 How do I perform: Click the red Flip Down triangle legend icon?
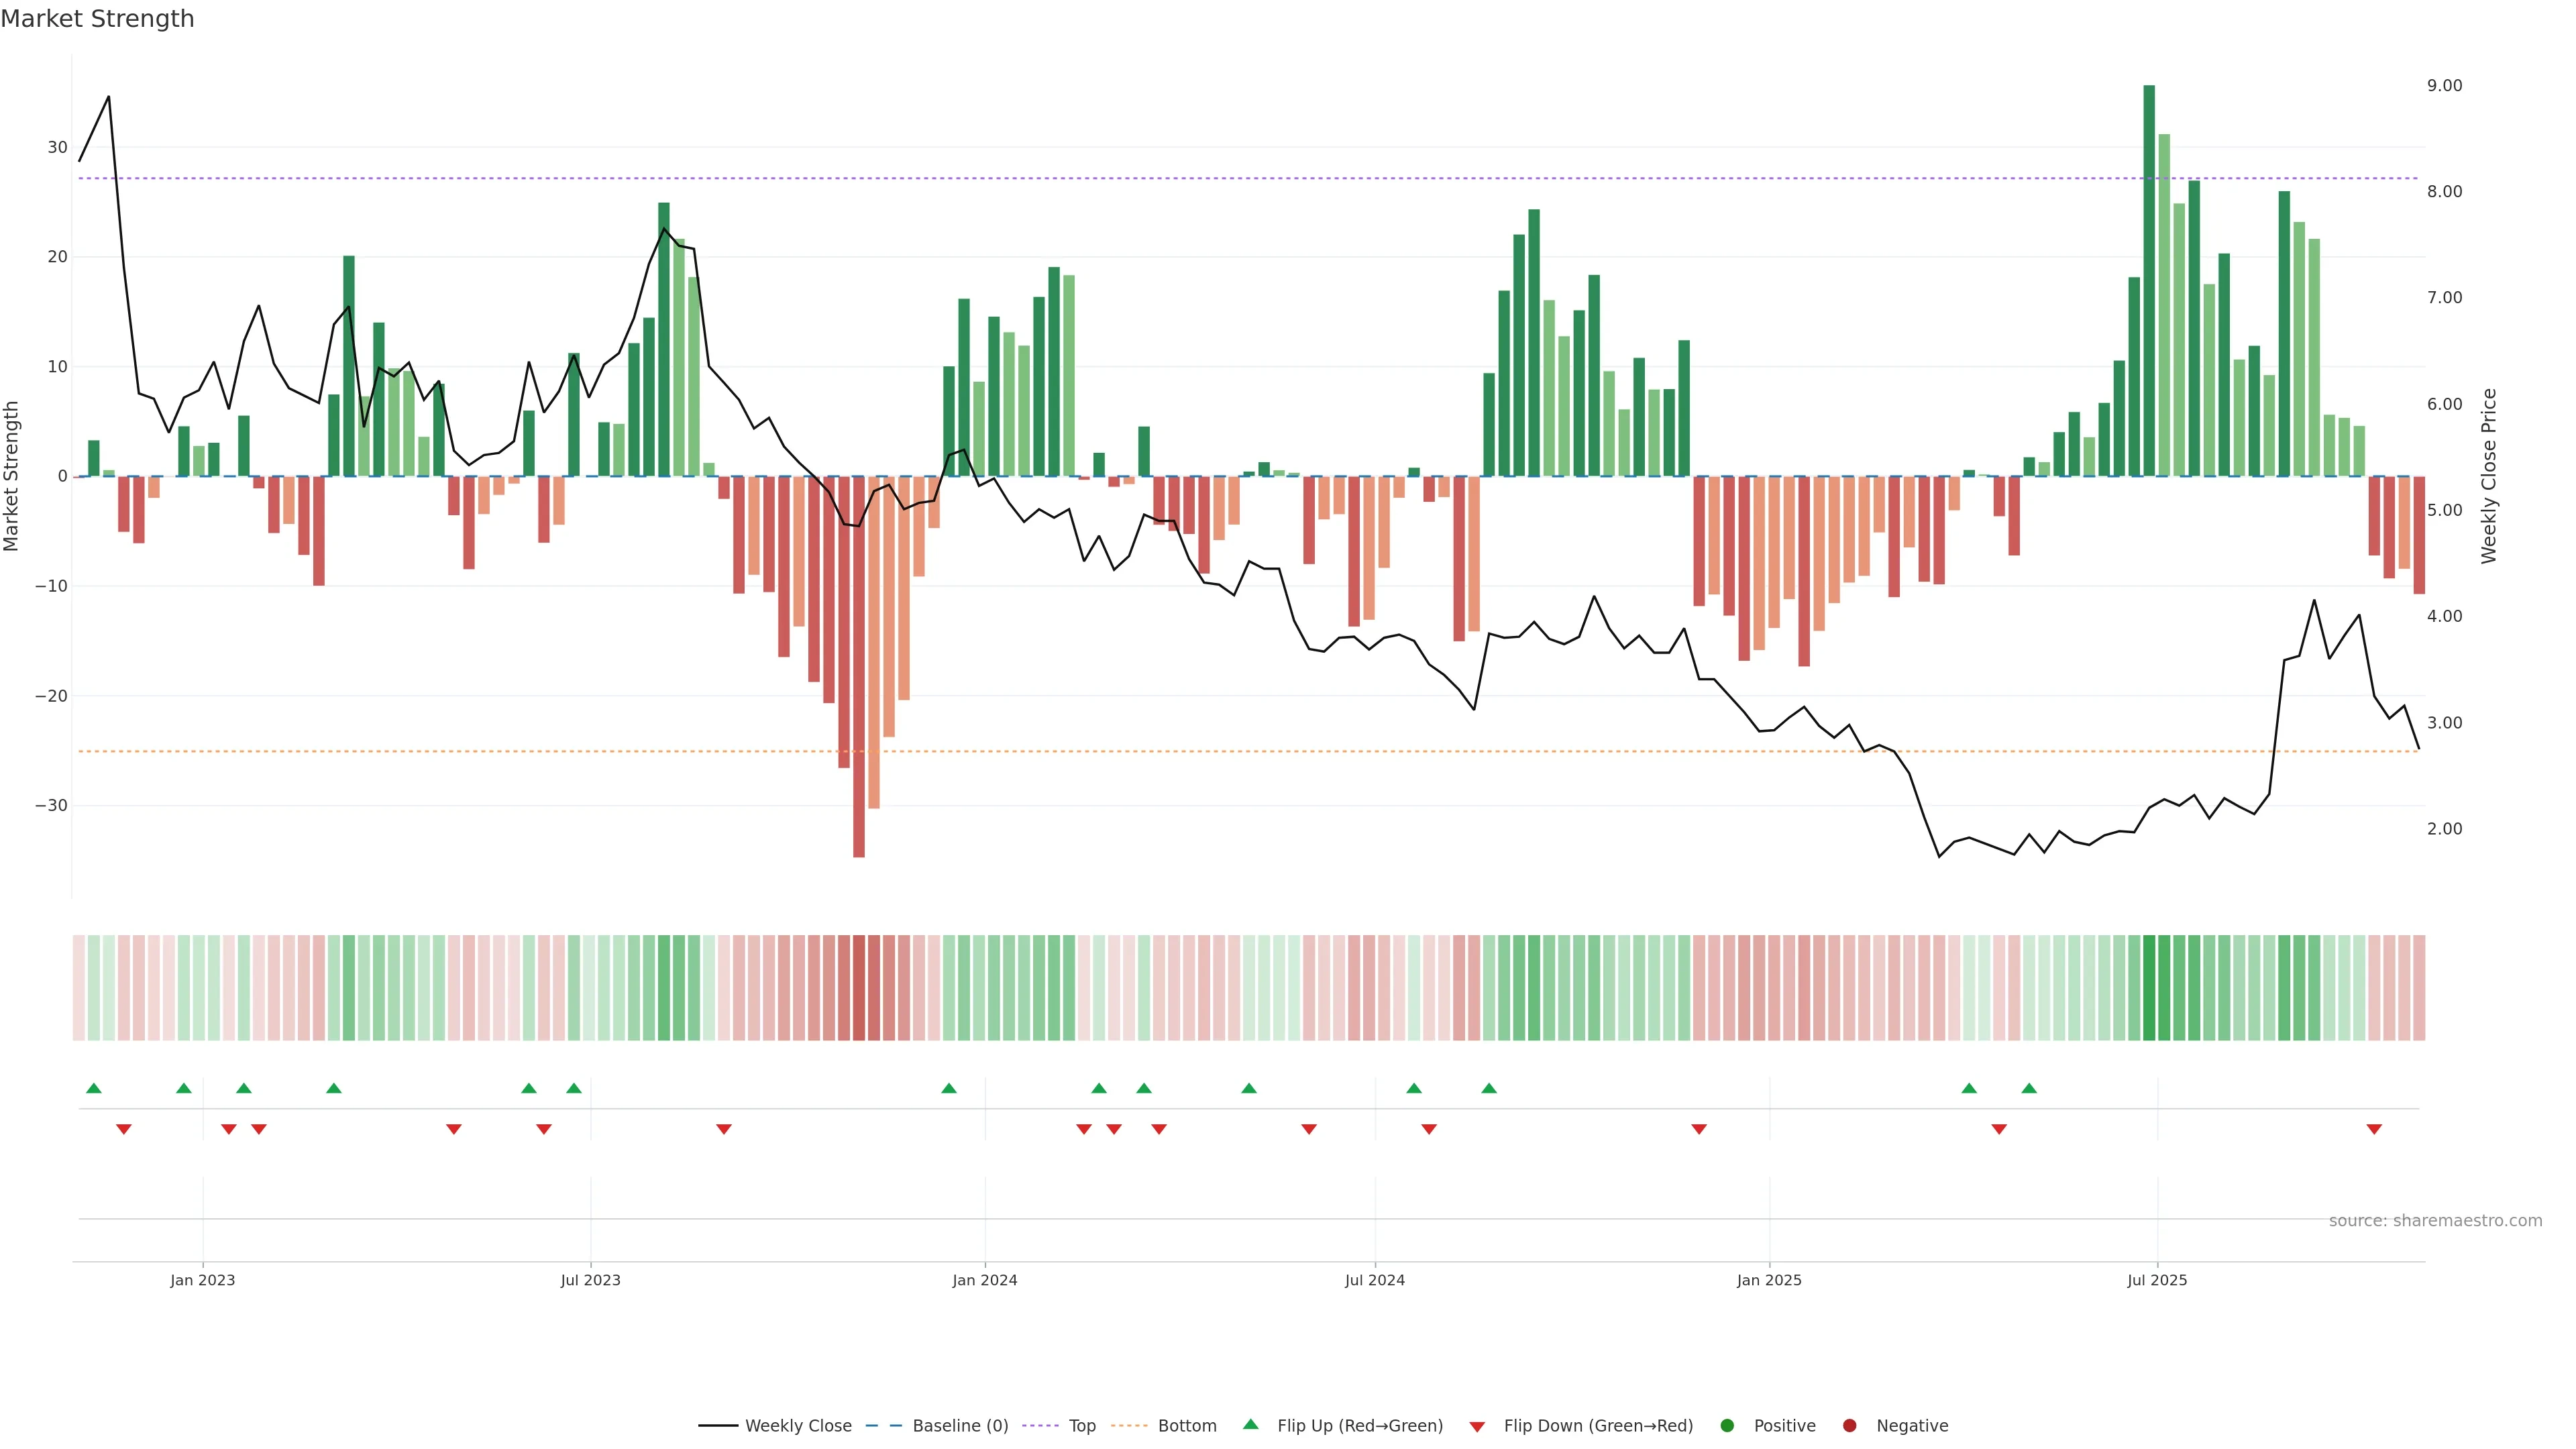click(x=1477, y=1427)
